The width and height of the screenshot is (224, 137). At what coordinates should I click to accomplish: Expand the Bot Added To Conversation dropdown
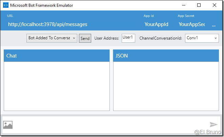(x=52, y=38)
